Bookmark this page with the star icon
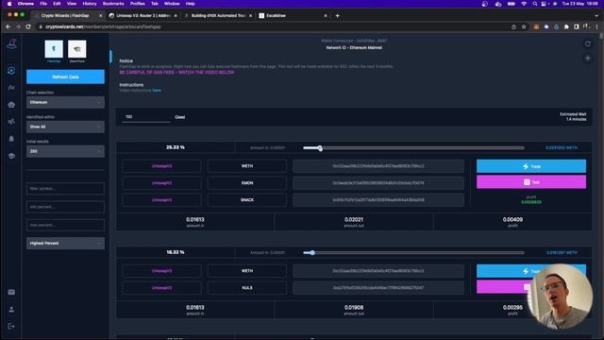Screen dimensions: 604x340 524,26
